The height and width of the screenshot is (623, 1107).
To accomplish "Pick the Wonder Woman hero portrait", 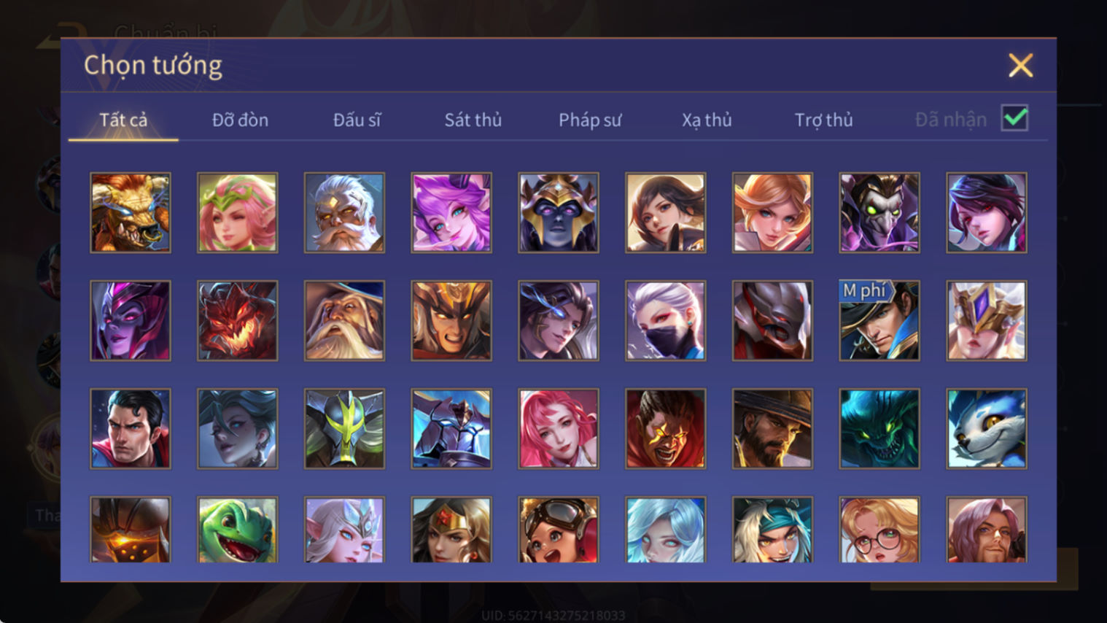I will 451,530.
